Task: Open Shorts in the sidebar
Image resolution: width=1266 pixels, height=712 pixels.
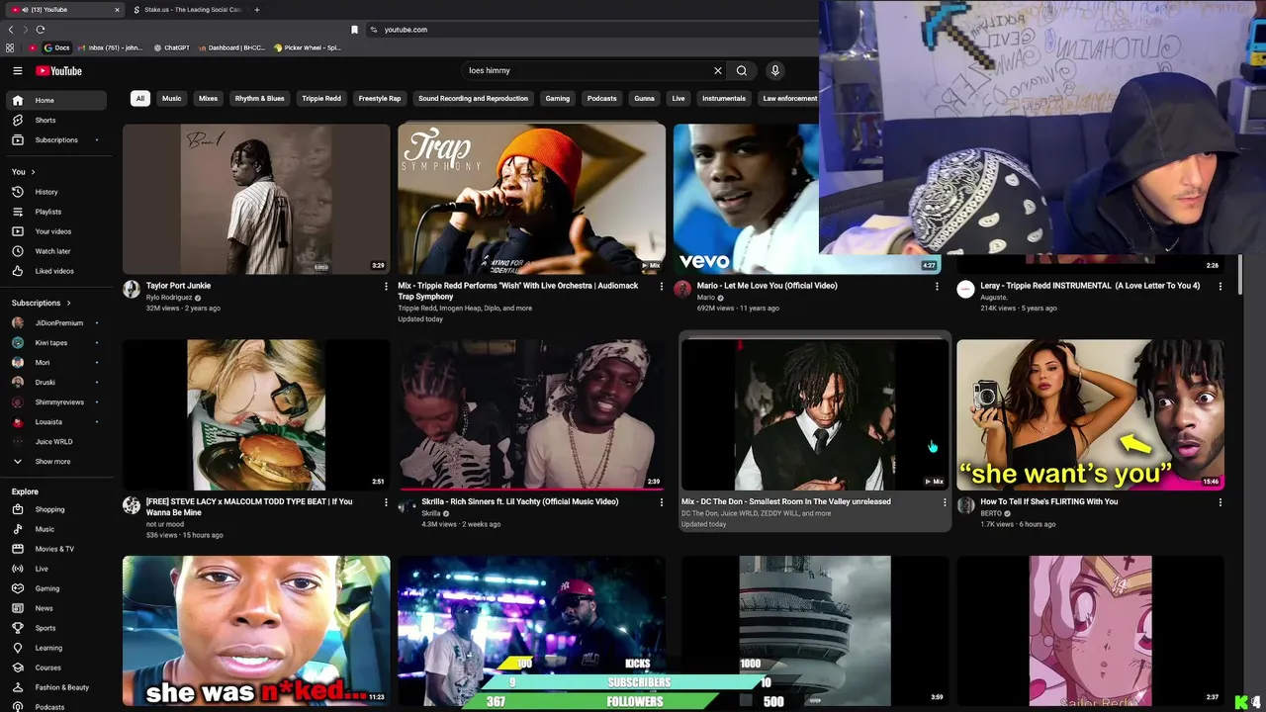Action: click(x=56, y=120)
